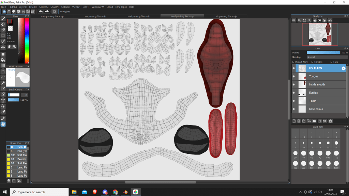349x196 pixels.
Task: Open the UV MAPS layer settings gear
Action: pyautogui.click(x=343, y=68)
